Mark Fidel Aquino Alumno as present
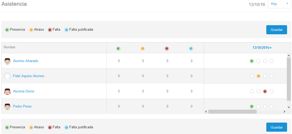This screenshot has width=292, height=134. coord(252,76)
